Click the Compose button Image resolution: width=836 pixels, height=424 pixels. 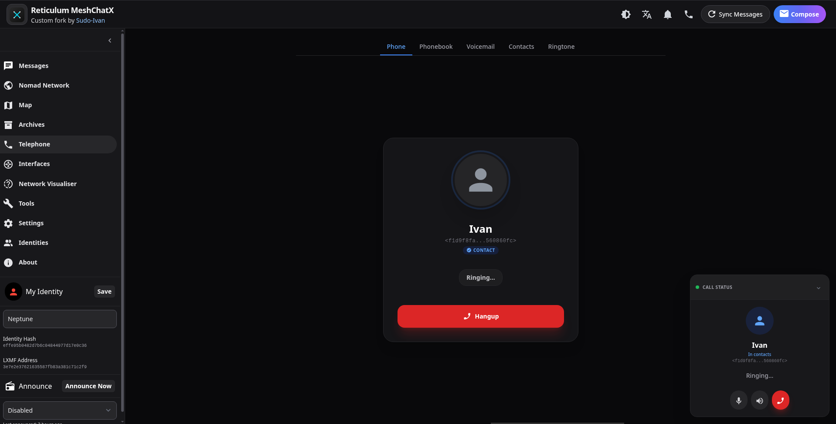[799, 14]
